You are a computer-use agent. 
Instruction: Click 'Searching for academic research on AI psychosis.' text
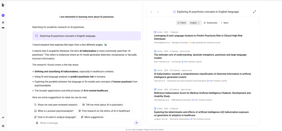click(x=58, y=27)
